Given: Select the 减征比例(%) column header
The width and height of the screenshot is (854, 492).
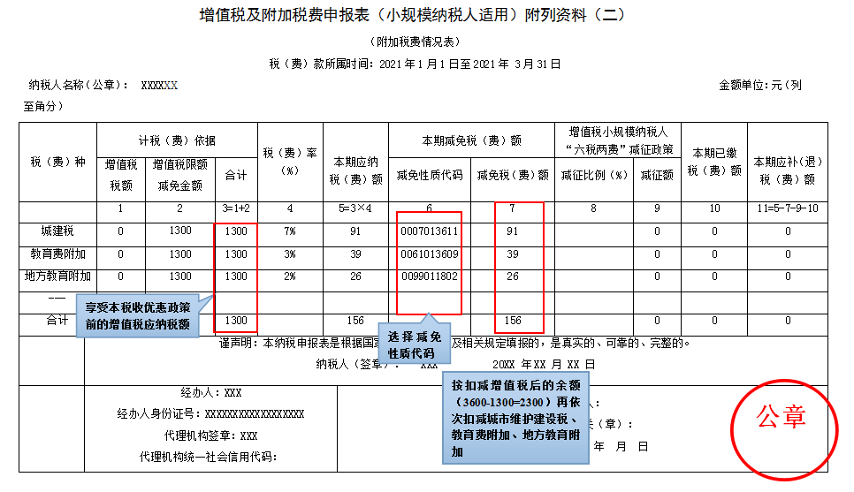Looking at the screenshot, I should pyautogui.click(x=594, y=175).
